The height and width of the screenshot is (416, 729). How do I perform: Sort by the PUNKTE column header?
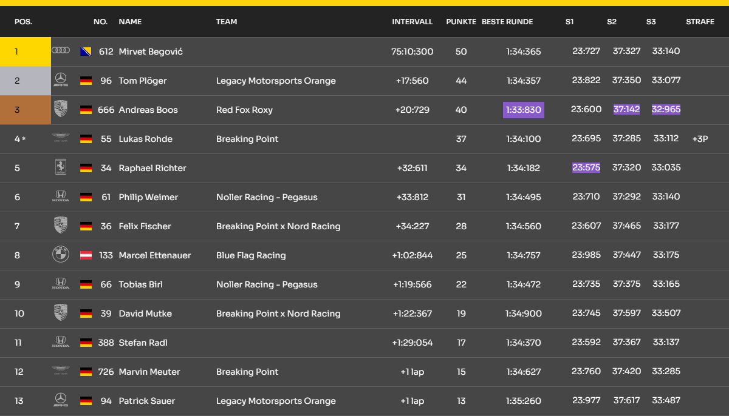[x=461, y=22]
